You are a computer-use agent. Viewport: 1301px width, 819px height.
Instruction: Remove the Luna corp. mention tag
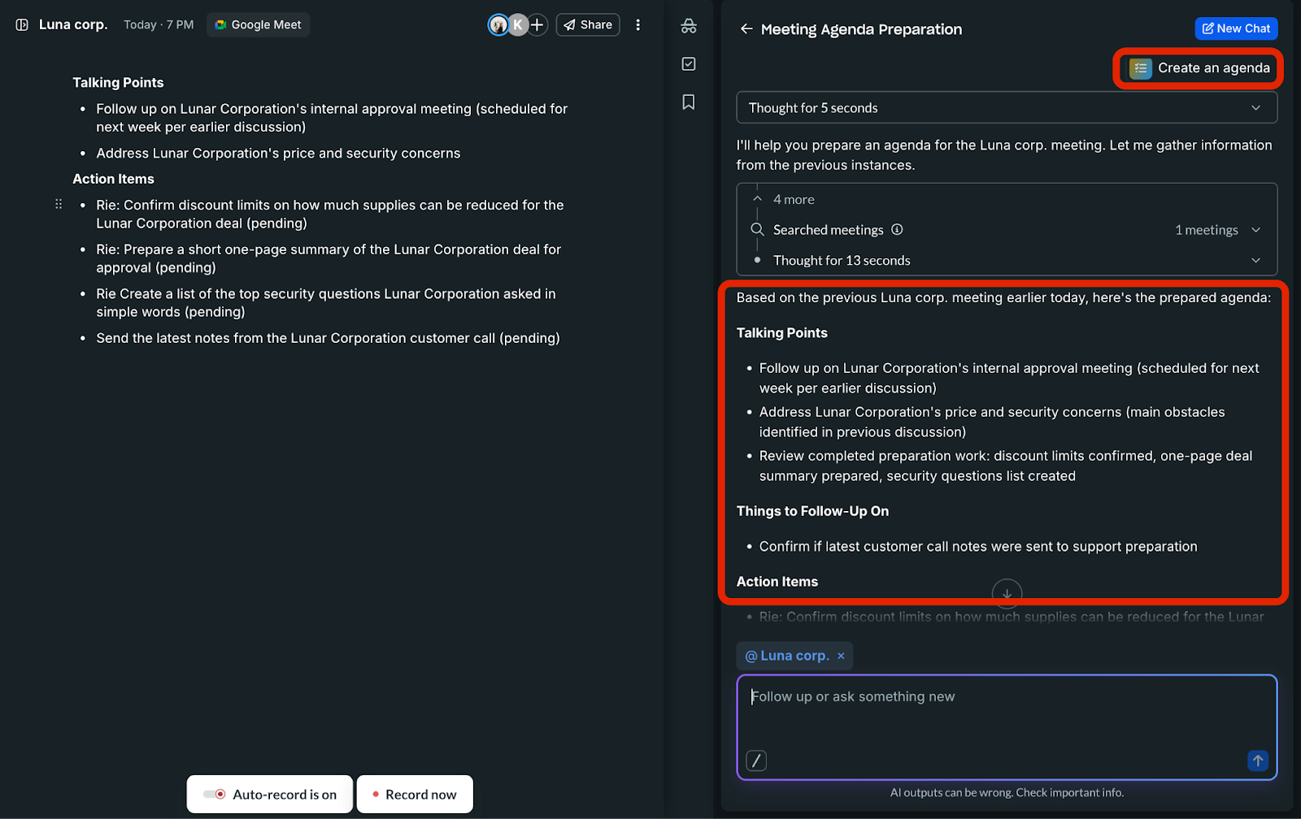click(841, 656)
